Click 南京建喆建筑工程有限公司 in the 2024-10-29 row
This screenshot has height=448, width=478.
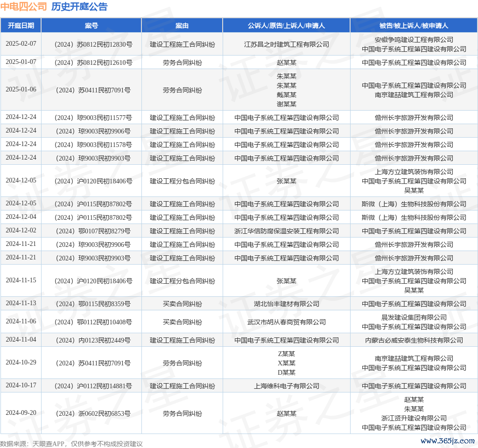tap(414, 358)
